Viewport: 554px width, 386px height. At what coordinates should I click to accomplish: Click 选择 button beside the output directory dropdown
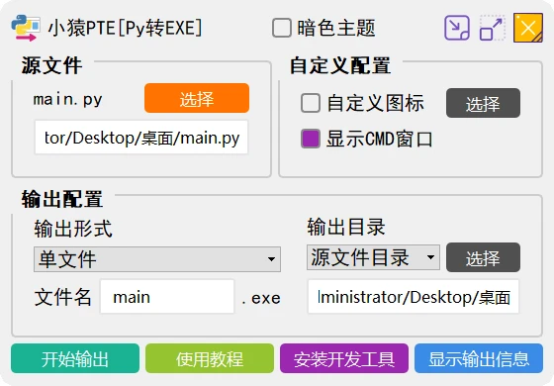pyautogui.click(x=483, y=257)
